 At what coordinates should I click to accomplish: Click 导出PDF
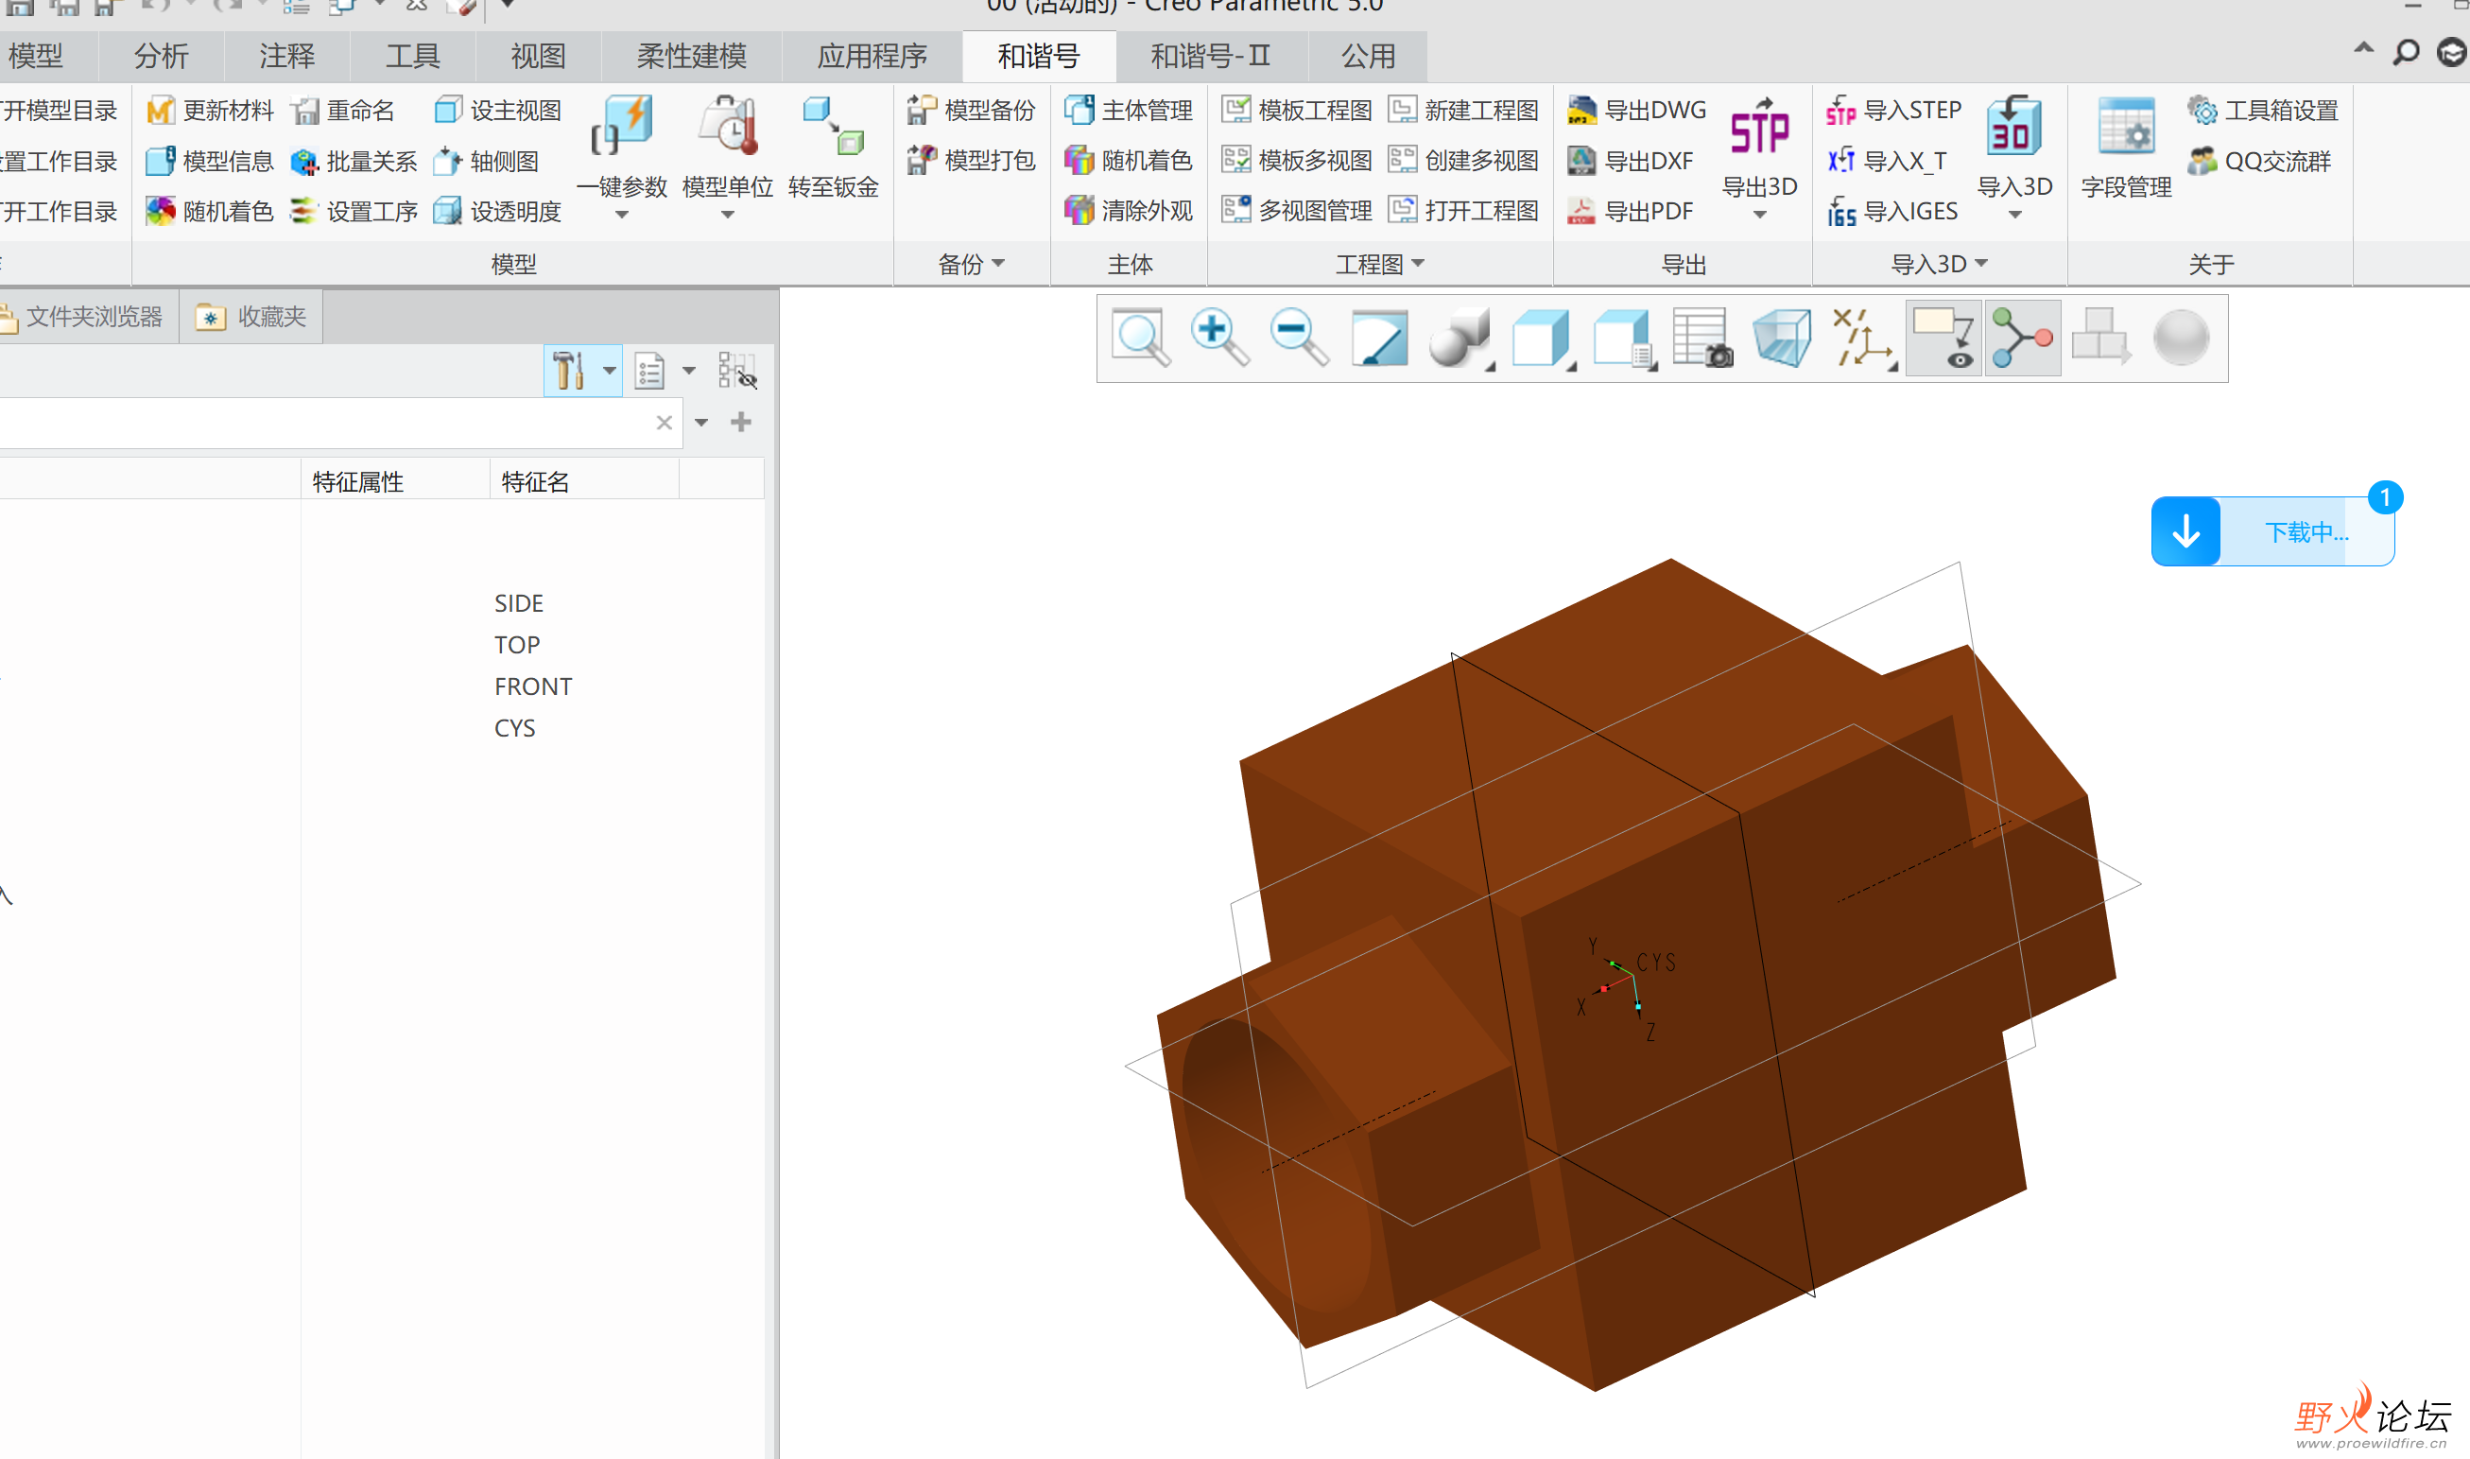coord(1631,212)
